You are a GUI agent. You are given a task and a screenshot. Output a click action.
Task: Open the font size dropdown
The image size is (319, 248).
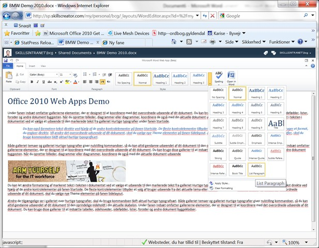pos(66,74)
